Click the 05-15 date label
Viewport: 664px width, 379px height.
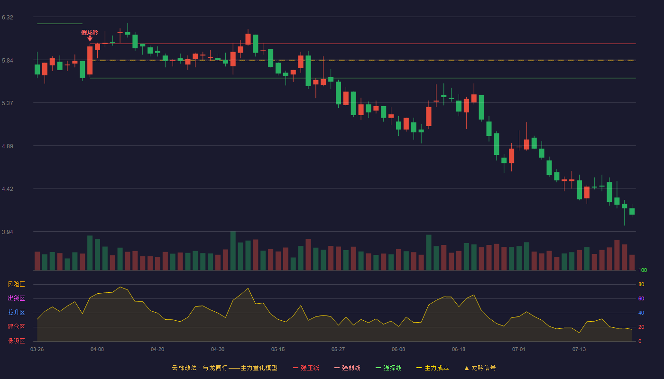(x=278, y=349)
